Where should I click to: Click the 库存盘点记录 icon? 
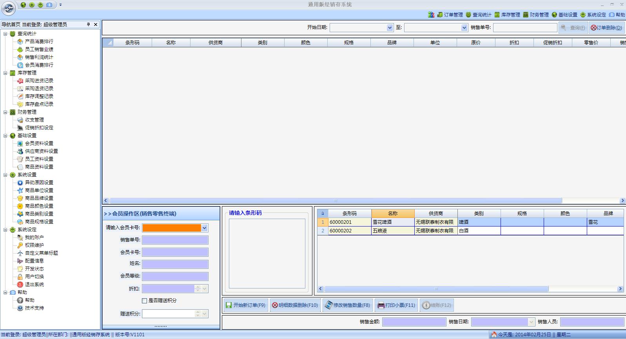(20, 104)
